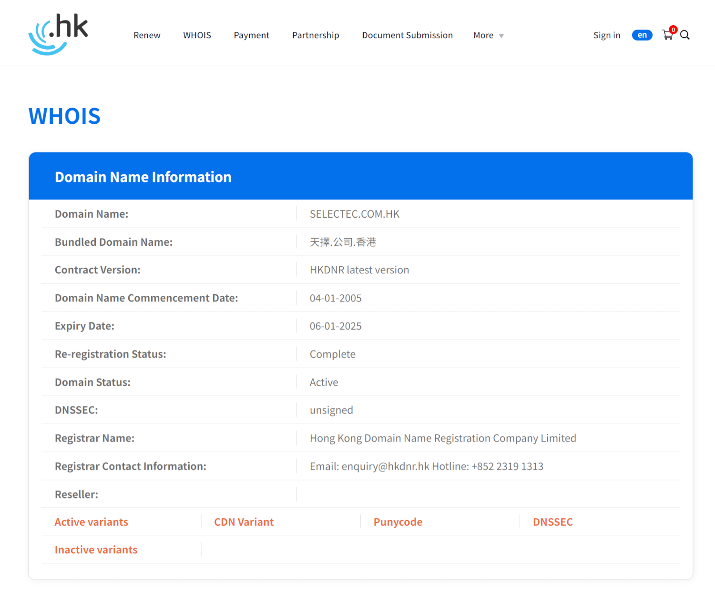Click the Domain Status: label
Image resolution: width=715 pixels, height=591 pixels.
click(x=92, y=382)
